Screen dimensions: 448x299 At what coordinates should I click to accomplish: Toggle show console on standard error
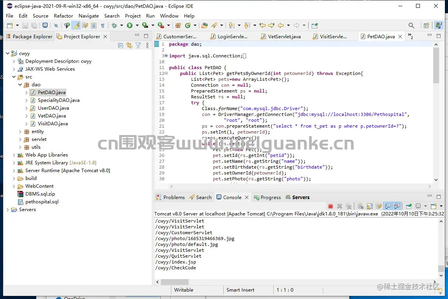point(397,206)
